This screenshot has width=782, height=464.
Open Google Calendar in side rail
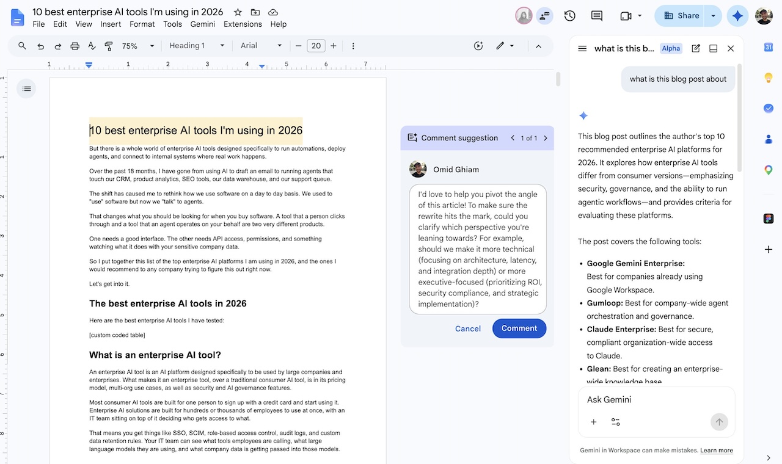coord(769,48)
